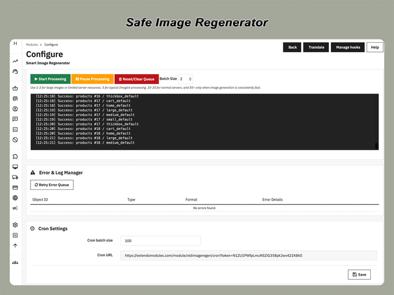Click the Cron URL field
The height and width of the screenshot is (295, 394).
tap(249, 255)
